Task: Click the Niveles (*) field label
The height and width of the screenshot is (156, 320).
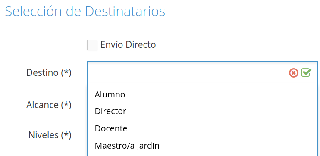Action: (x=50, y=135)
